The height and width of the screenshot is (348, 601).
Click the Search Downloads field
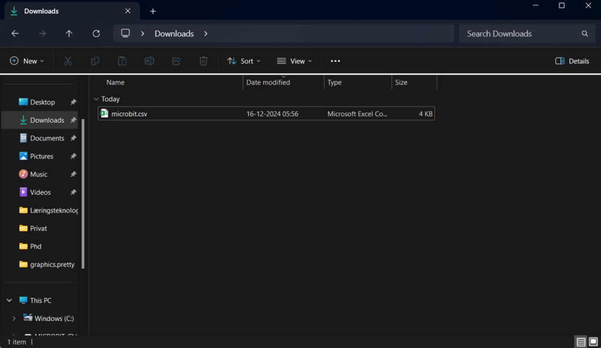(x=526, y=33)
